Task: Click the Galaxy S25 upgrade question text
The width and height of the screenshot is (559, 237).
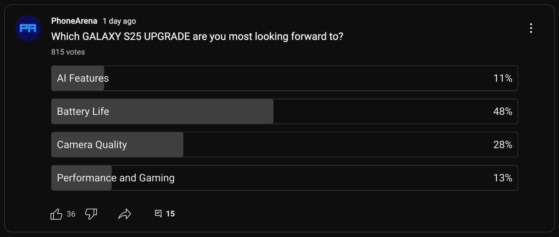Action: [x=197, y=37]
